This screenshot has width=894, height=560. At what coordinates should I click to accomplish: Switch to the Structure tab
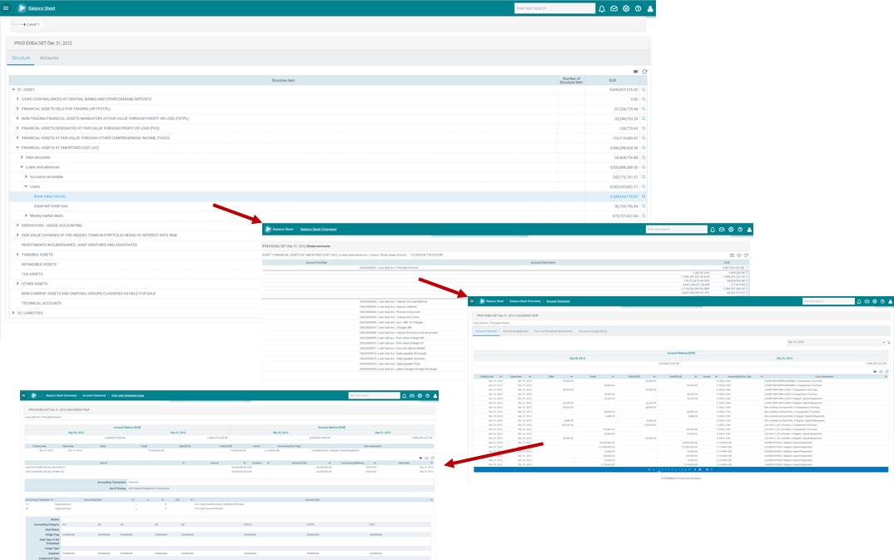(21, 58)
